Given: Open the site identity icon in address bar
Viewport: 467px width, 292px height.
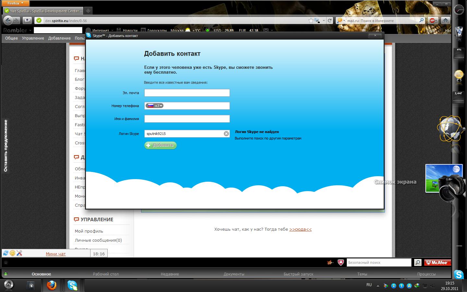Looking at the screenshot, I should 39,20.
